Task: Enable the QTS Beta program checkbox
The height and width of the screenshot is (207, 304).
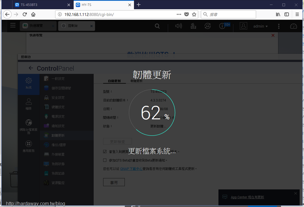Action: coord(105,160)
